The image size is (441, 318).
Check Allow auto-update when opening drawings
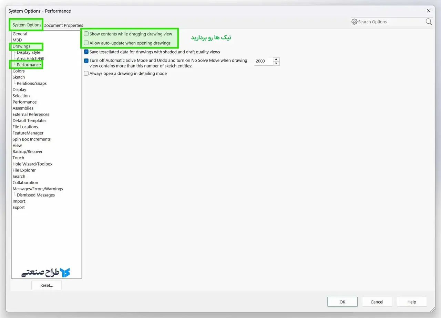point(86,43)
